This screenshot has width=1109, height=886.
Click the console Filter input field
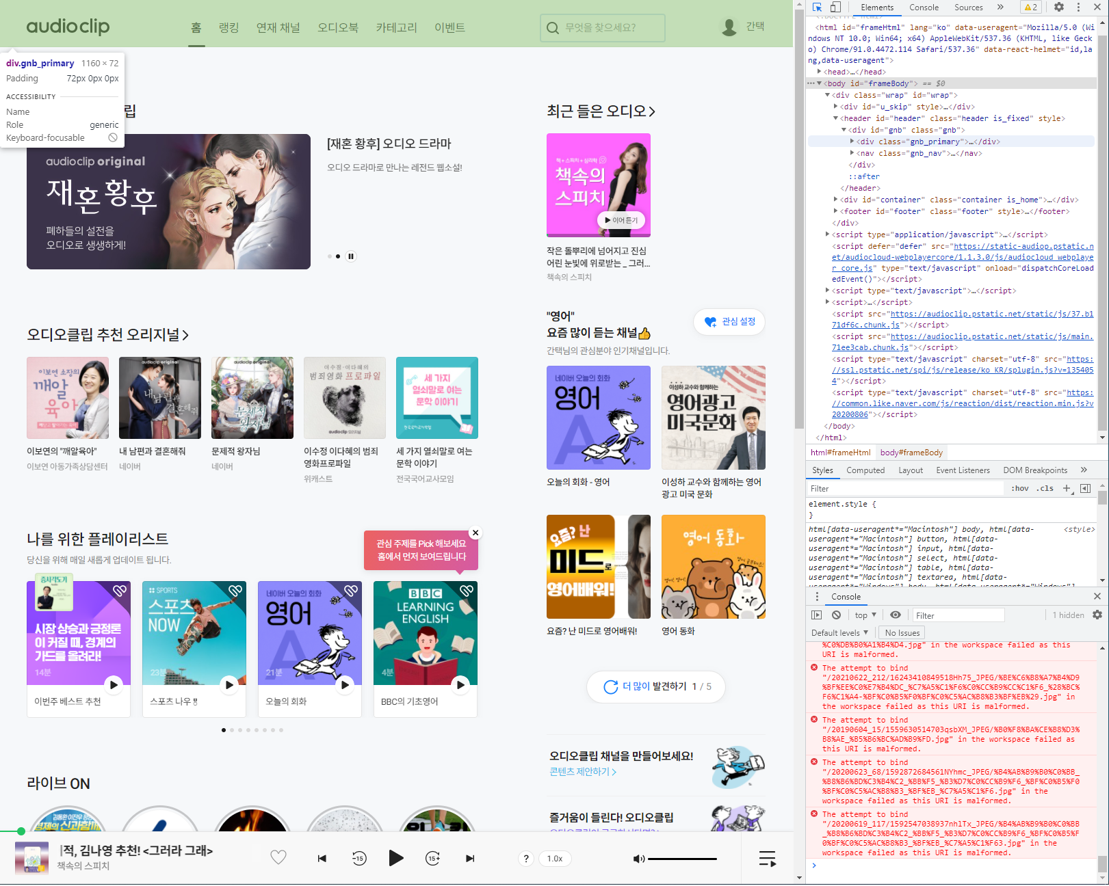[x=958, y=615]
